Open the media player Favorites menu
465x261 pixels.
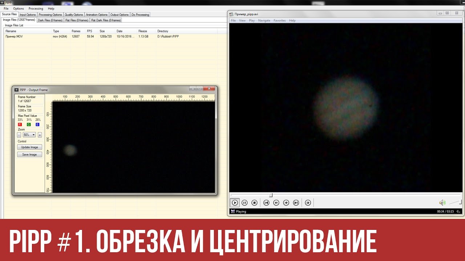(280, 21)
